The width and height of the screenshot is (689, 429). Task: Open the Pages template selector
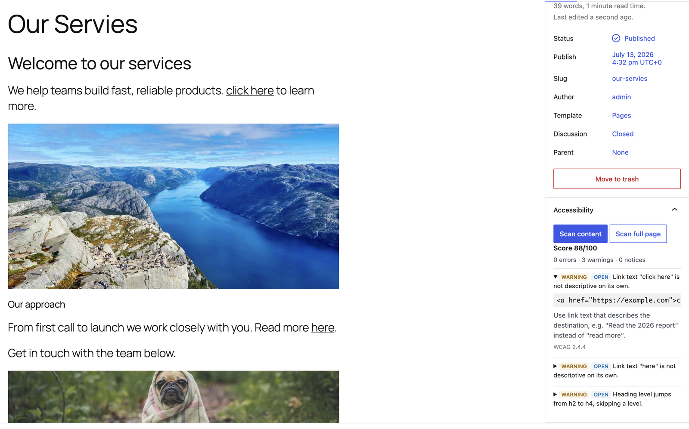(621, 115)
